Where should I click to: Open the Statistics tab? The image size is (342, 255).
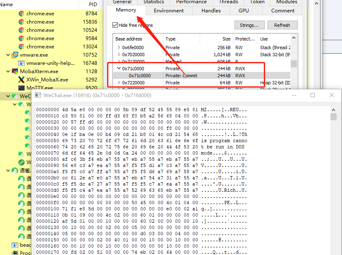click(x=154, y=2)
